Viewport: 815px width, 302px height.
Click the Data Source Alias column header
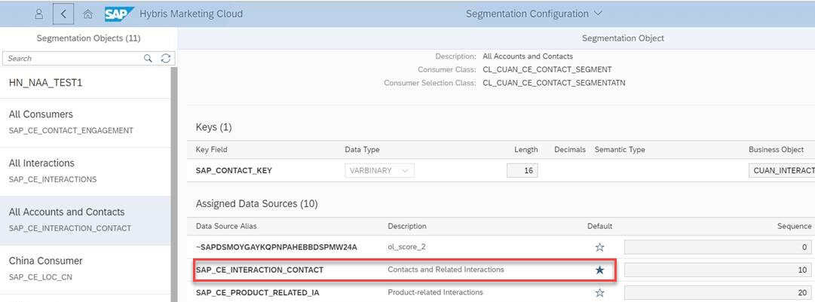pos(226,226)
